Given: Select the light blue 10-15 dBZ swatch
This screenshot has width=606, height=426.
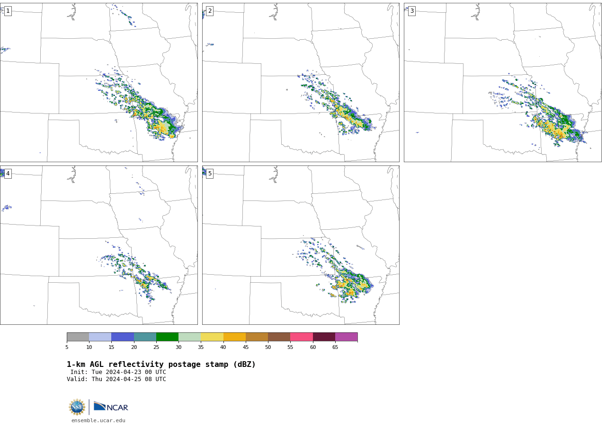Looking at the screenshot, I should click(100, 337).
